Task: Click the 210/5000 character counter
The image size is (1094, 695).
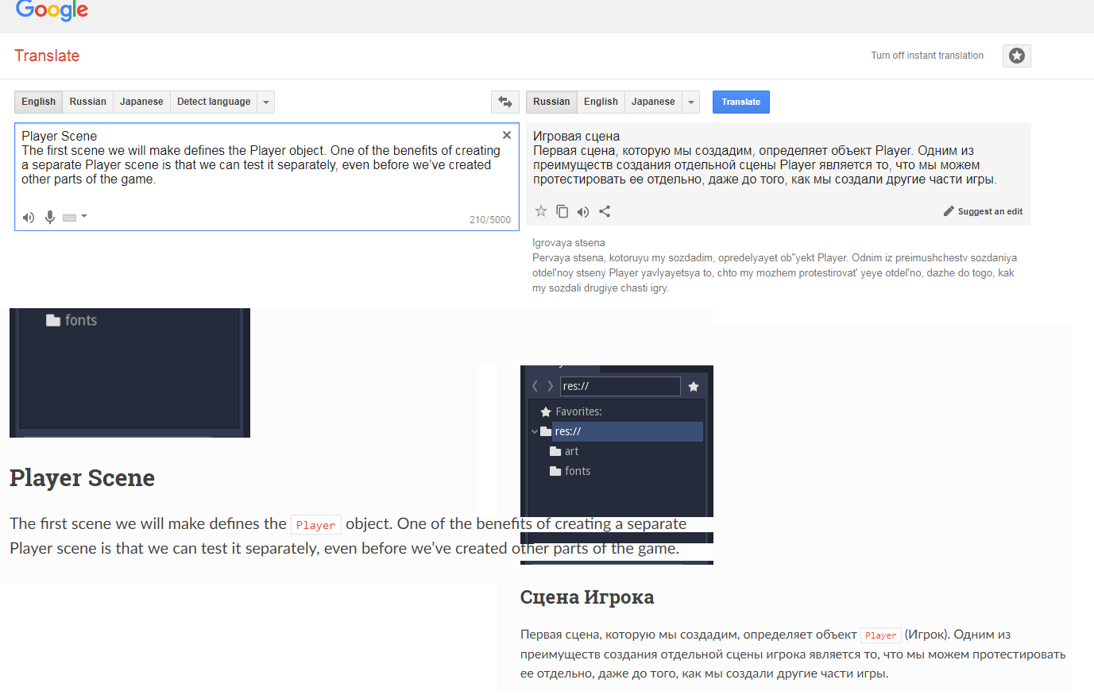Action: 490,220
